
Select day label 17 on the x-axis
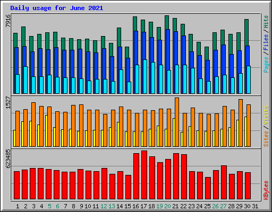click(143, 206)
